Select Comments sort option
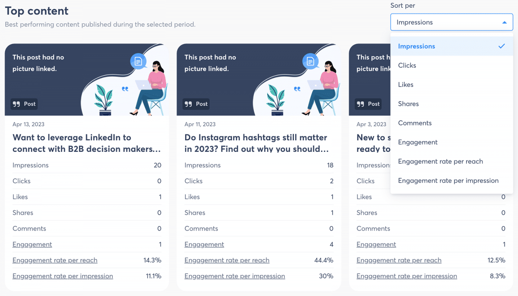This screenshot has height=296, width=518. point(452,123)
